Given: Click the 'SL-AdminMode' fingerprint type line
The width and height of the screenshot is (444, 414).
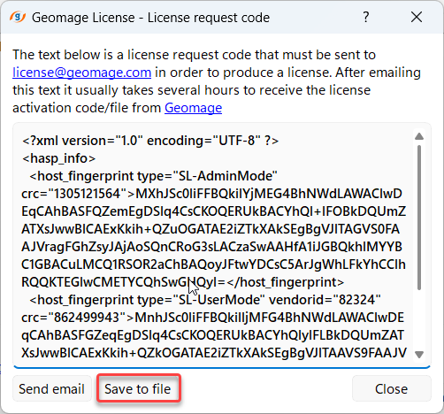Looking at the screenshot, I should [153, 176].
